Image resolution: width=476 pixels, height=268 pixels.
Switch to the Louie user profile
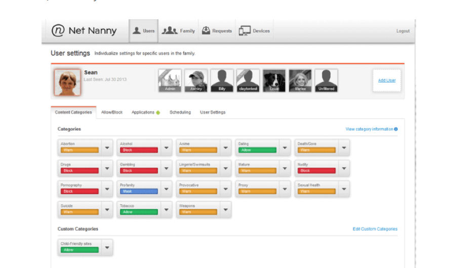point(274,81)
